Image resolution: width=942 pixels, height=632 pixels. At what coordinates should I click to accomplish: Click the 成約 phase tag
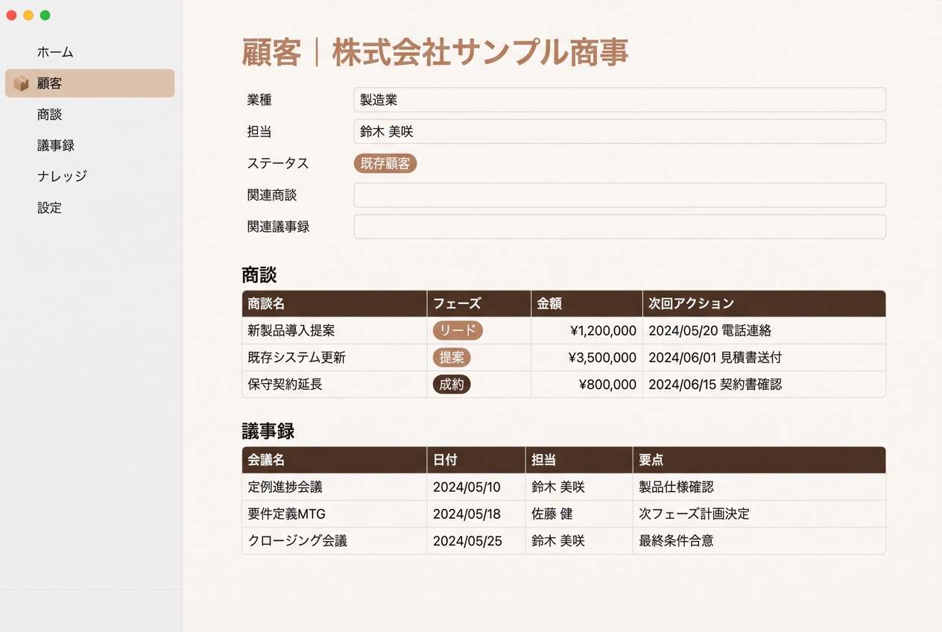(452, 384)
